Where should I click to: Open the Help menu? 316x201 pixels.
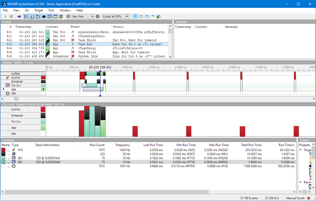79,10
